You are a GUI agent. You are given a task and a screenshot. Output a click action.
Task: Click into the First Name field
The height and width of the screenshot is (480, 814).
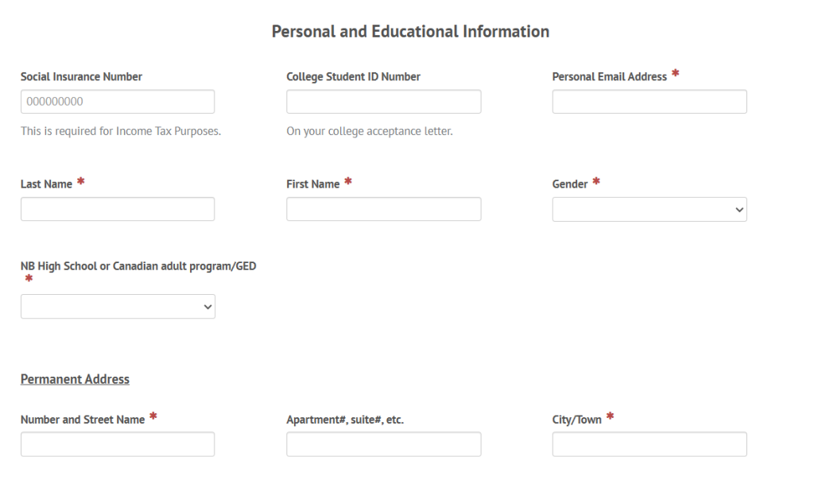pos(383,209)
